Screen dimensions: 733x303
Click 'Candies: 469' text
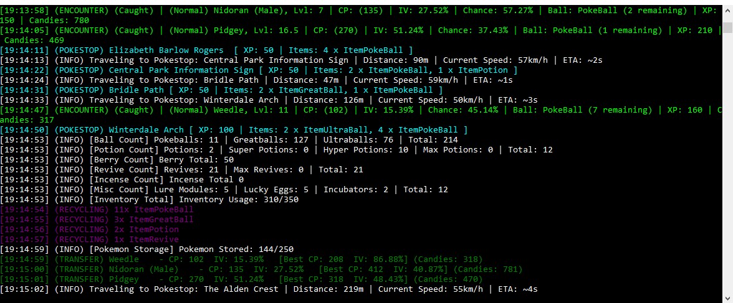point(34,40)
